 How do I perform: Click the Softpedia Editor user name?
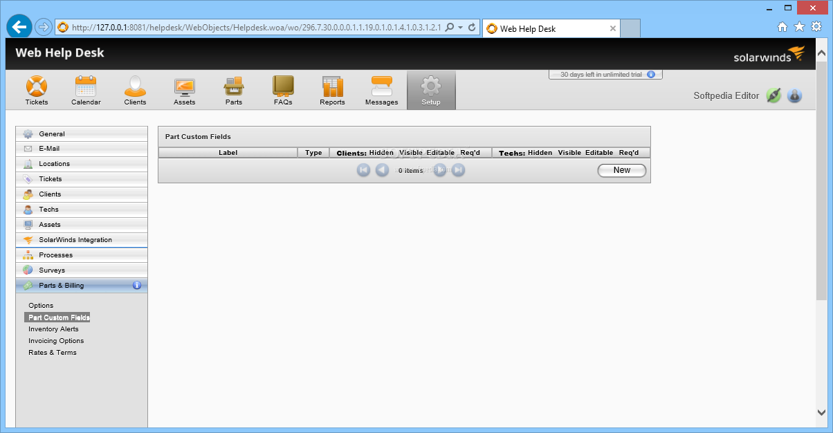tap(726, 96)
